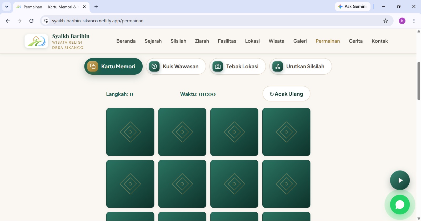Select the active Permainan nav link
Image resolution: width=421 pixels, height=221 pixels.
pyautogui.click(x=328, y=41)
